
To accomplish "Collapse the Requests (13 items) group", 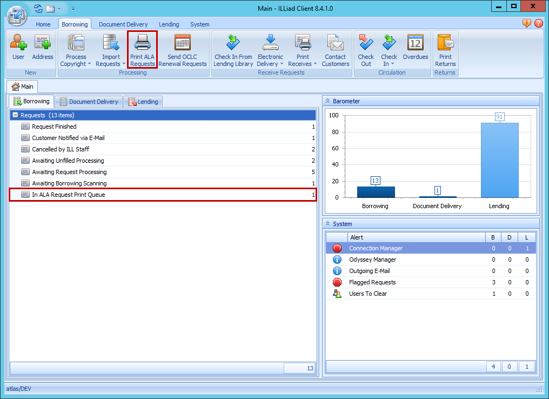I will point(15,115).
